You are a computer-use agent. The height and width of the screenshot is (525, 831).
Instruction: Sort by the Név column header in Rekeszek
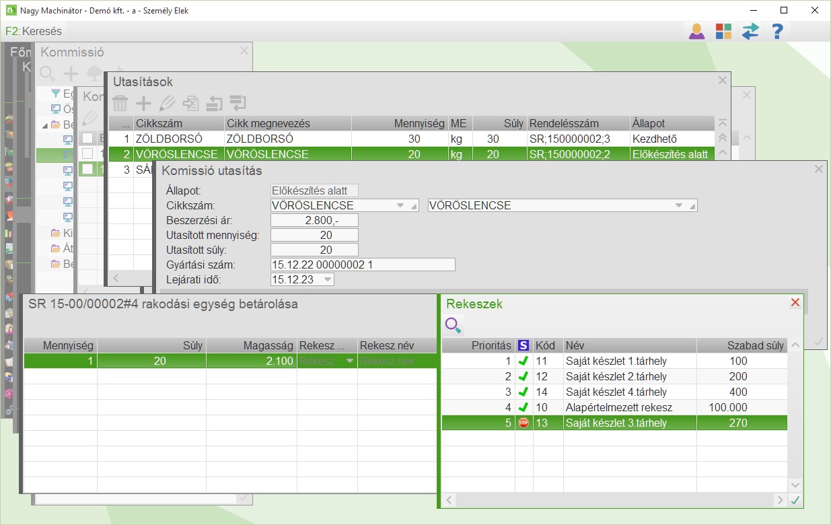(x=630, y=345)
